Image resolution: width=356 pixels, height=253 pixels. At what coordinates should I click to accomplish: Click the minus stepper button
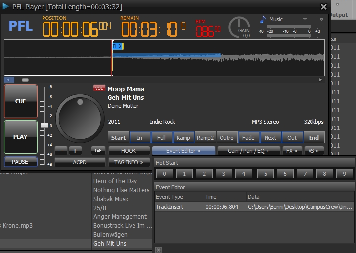pyautogui.click(x=61, y=151)
